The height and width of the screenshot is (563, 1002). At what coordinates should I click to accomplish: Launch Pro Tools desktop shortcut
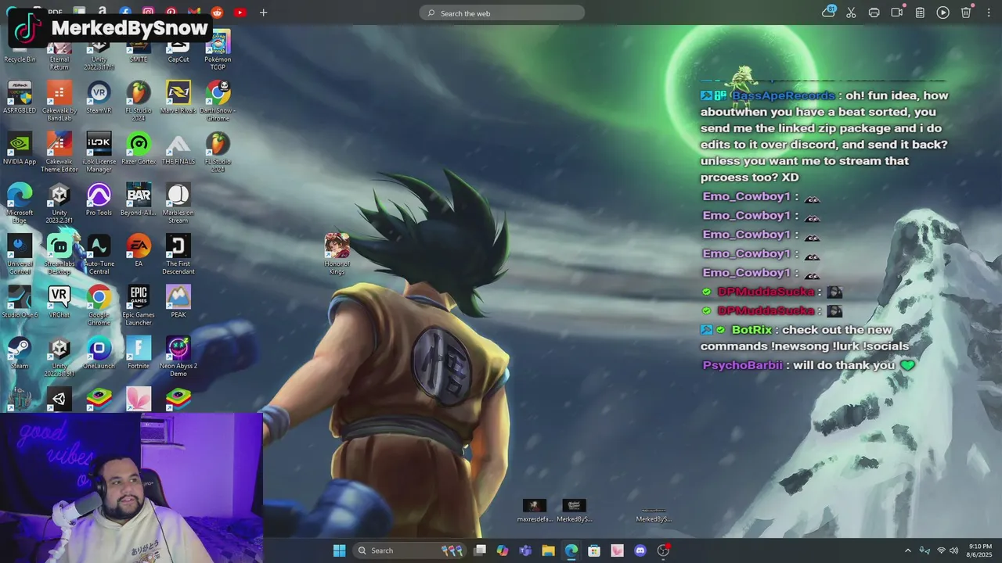[x=99, y=199]
